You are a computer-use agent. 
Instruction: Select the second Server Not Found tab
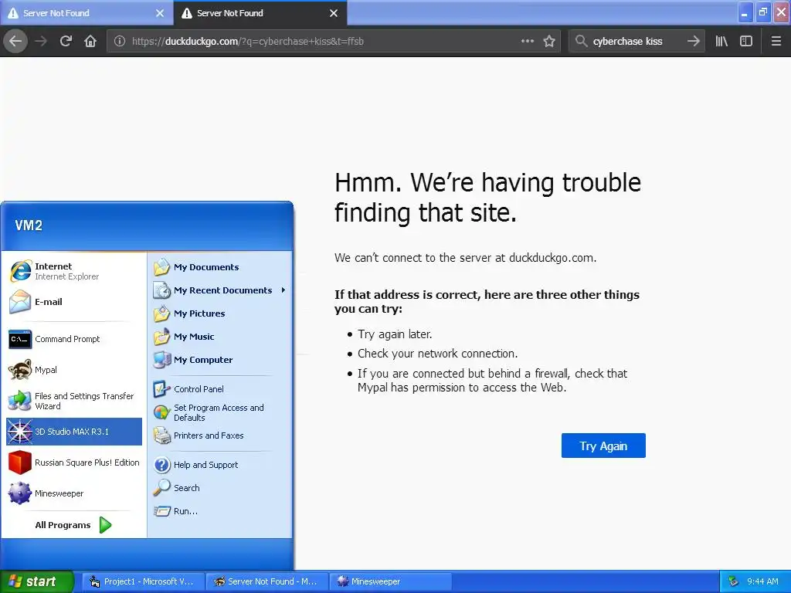click(260, 13)
